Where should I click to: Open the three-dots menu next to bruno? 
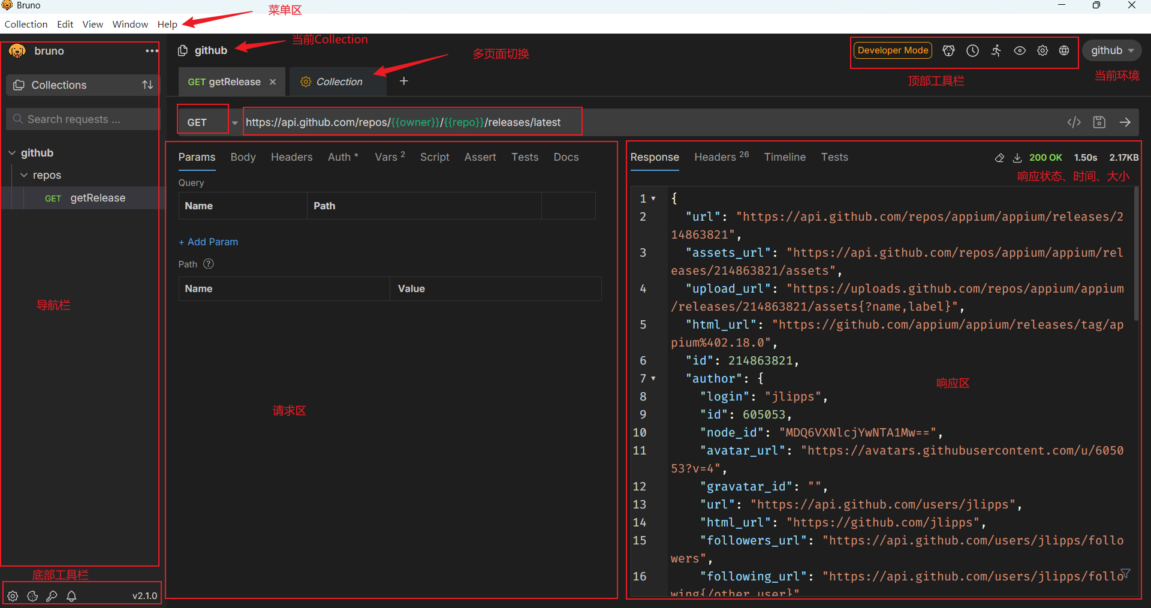[152, 51]
